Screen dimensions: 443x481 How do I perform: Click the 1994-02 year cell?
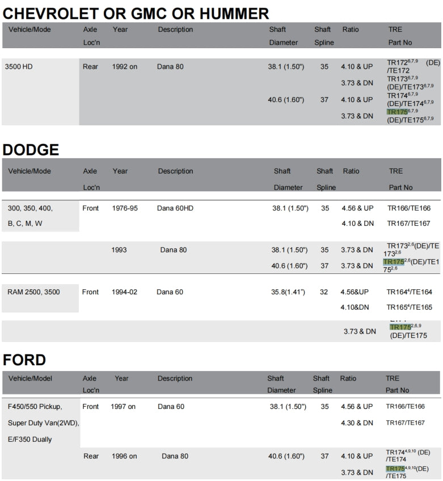(125, 292)
